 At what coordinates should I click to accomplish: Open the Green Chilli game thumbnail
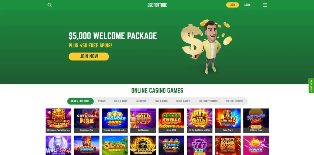(x=171, y=121)
